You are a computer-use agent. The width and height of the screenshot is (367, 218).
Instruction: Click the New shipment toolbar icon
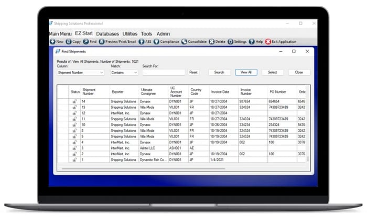coord(52,41)
